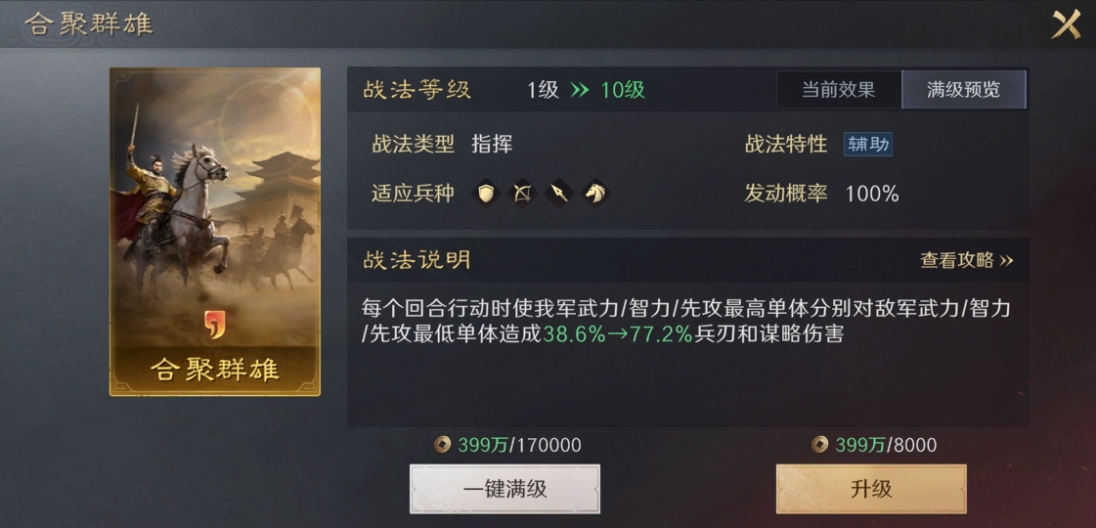Click the 一键满级 button
The image size is (1096, 528).
click(x=504, y=489)
